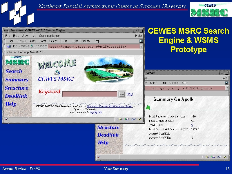Click the 'Summary On Apollo' heading text

click(x=174, y=99)
